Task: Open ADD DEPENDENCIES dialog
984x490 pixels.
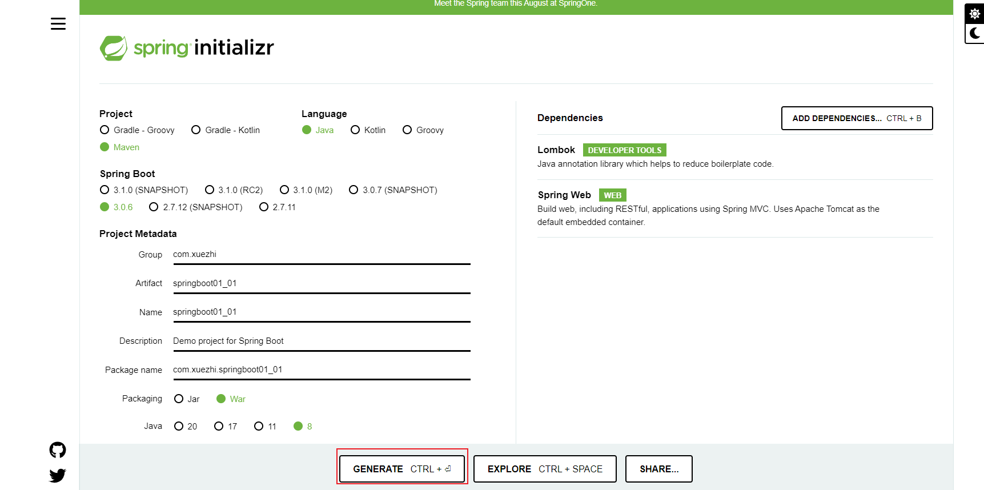Action: point(857,118)
